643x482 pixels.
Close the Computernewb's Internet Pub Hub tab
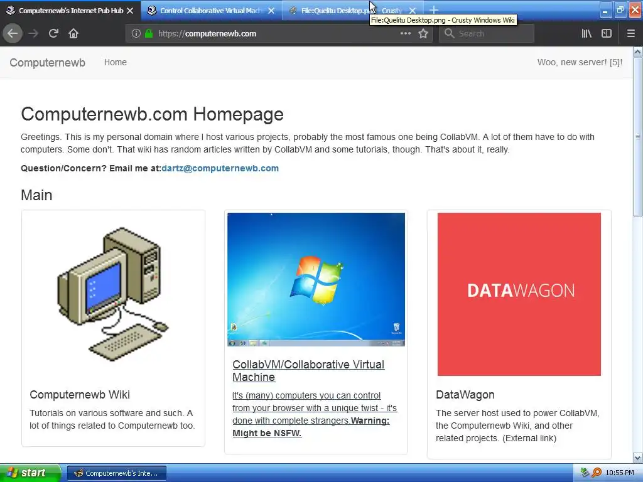point(130,11)
